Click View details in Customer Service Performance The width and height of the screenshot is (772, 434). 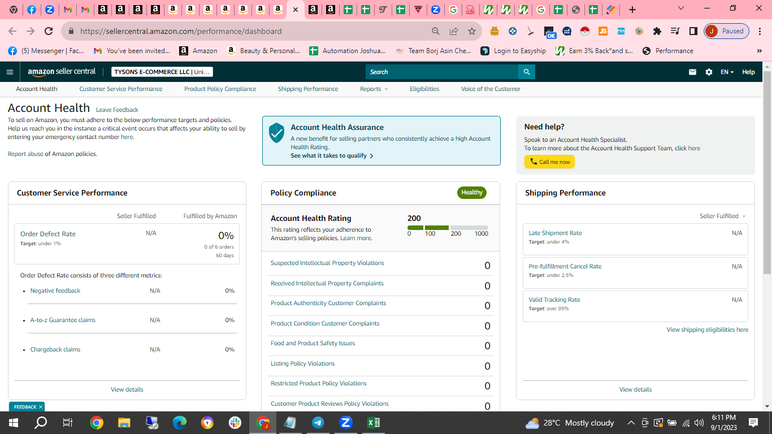tap(127, 389)
